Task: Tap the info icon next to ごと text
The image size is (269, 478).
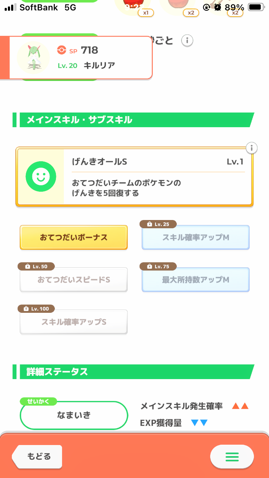Action: pos(187,40)
